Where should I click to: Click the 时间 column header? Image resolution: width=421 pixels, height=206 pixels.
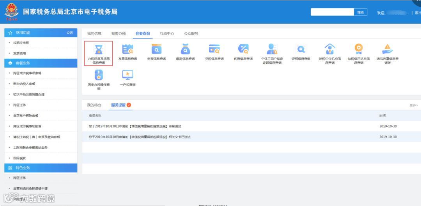(x=383, y=116)
